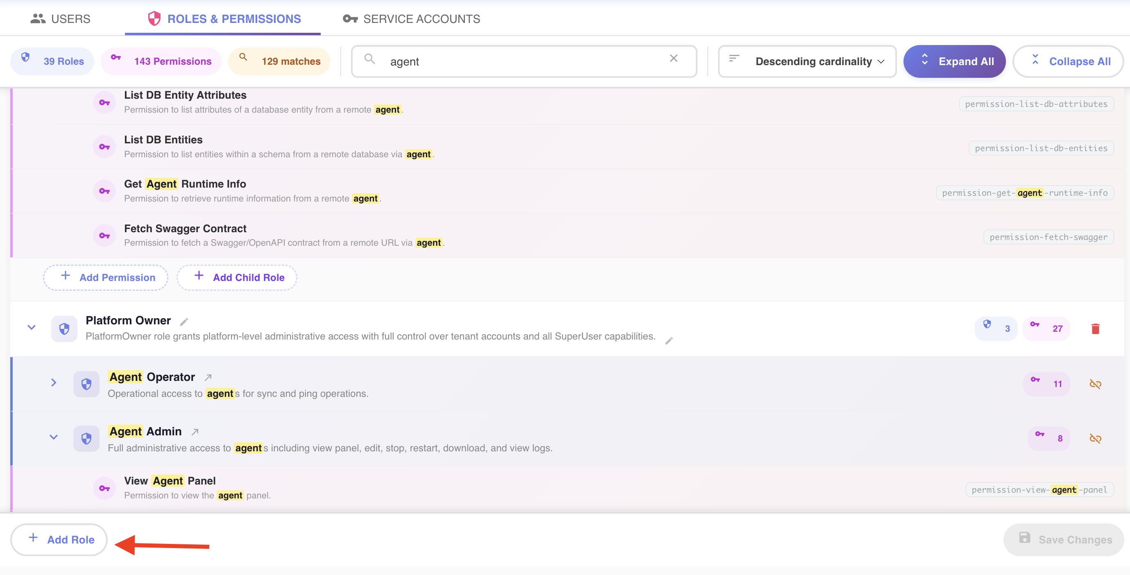Expand the Agent Operator role
The image size is (1130, 575).
click(x=54, y=383)
